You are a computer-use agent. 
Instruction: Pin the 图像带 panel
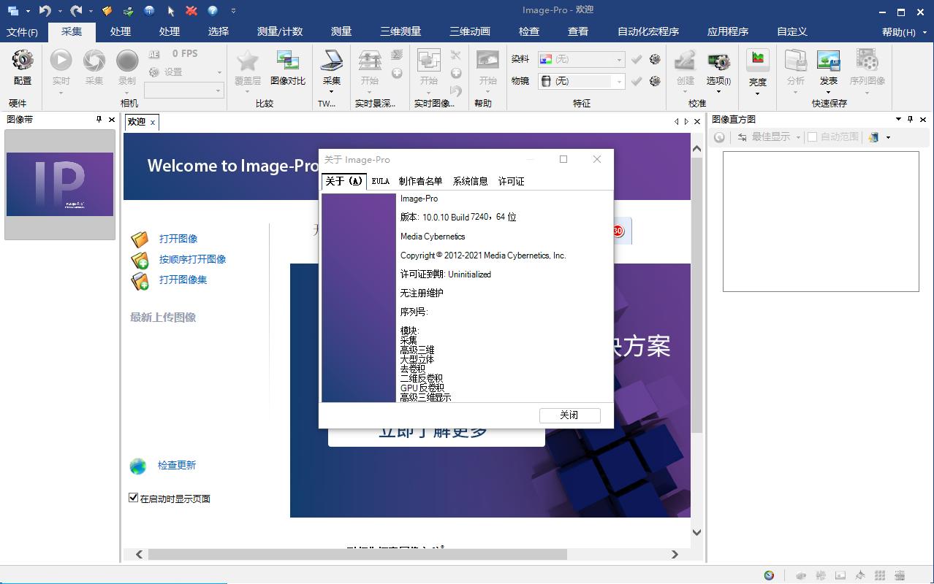click(99, 119)
